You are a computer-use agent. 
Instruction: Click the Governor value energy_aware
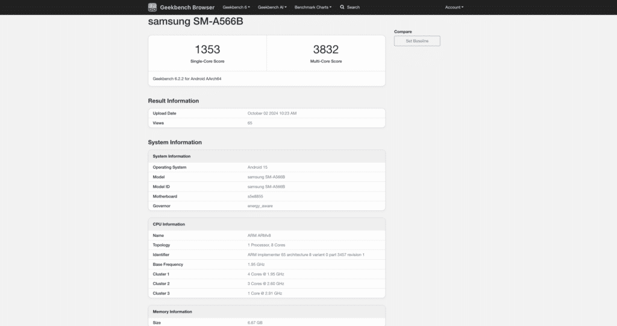260,206
